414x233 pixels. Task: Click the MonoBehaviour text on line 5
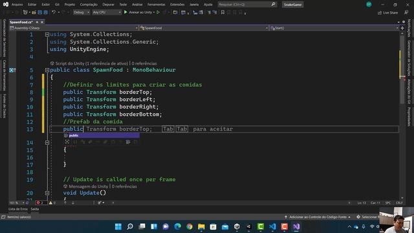[x=154, y=70]
